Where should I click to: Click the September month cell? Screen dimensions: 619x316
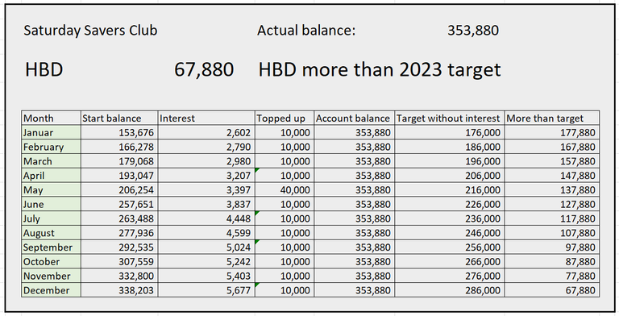pyautogui.click(x=52, y=247)
